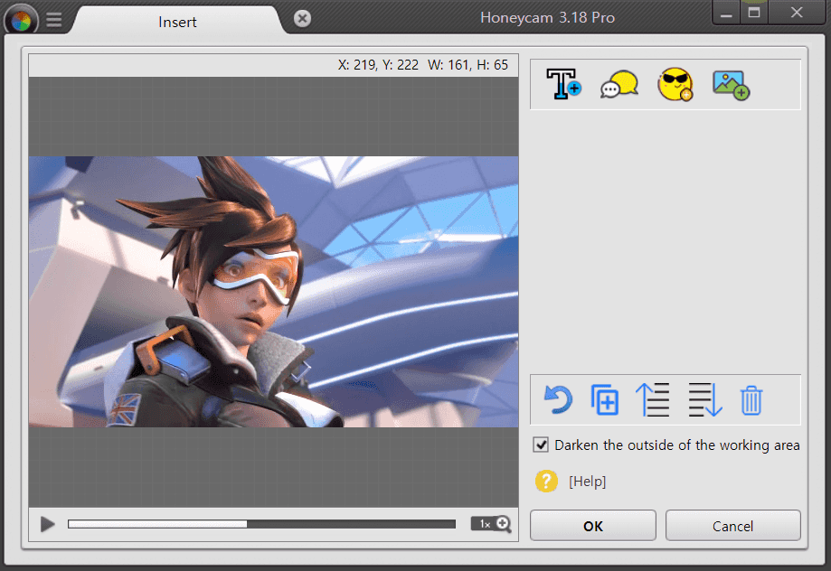Play the animation preview

point(46,523)
